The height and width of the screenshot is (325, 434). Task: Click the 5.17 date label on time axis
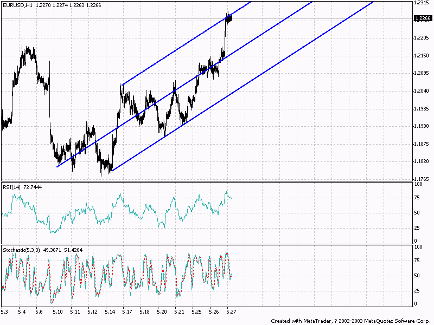(x=127, y=312)
